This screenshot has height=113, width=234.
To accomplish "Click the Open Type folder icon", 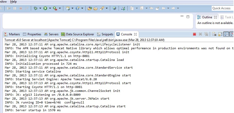I will click(90, 8).
